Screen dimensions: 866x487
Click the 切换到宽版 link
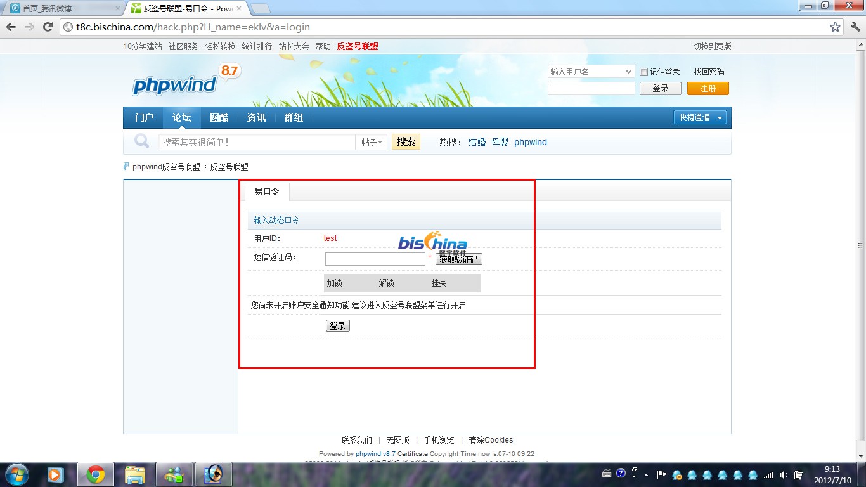pyautogui.click(x=713, y=46)
